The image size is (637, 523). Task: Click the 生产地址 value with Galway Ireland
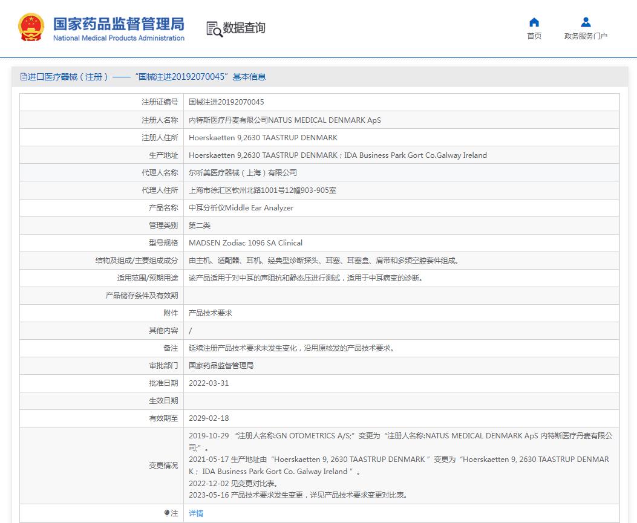pos(338,155)
